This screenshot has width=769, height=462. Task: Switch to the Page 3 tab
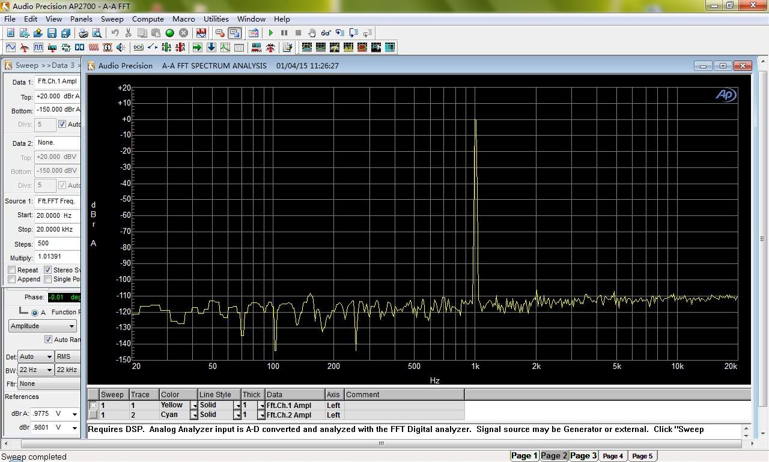[583, 455]
